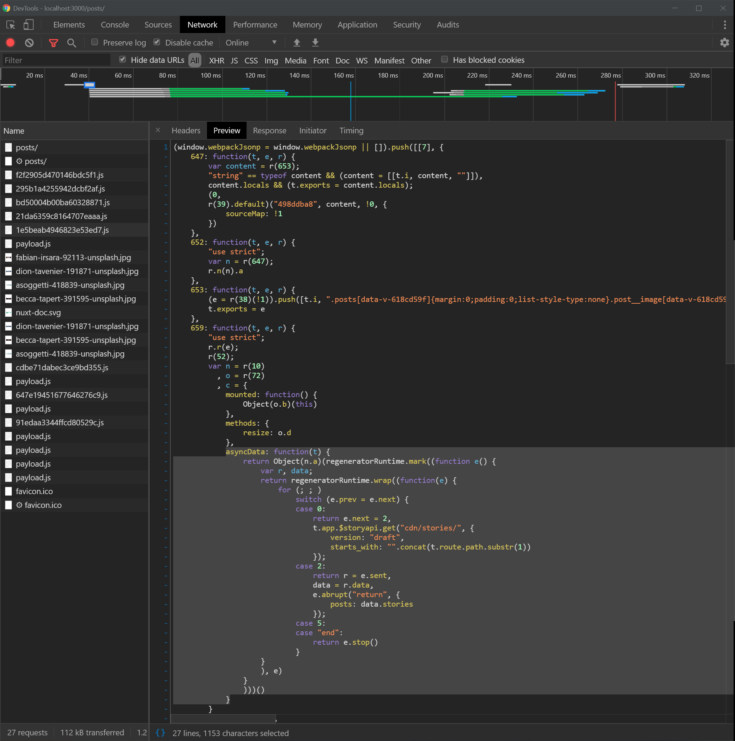Image resolution: width=735 pixels, height=741 pixels.
Task: Open the Online throttling dropdown
Action: click(x=251, y=43)
